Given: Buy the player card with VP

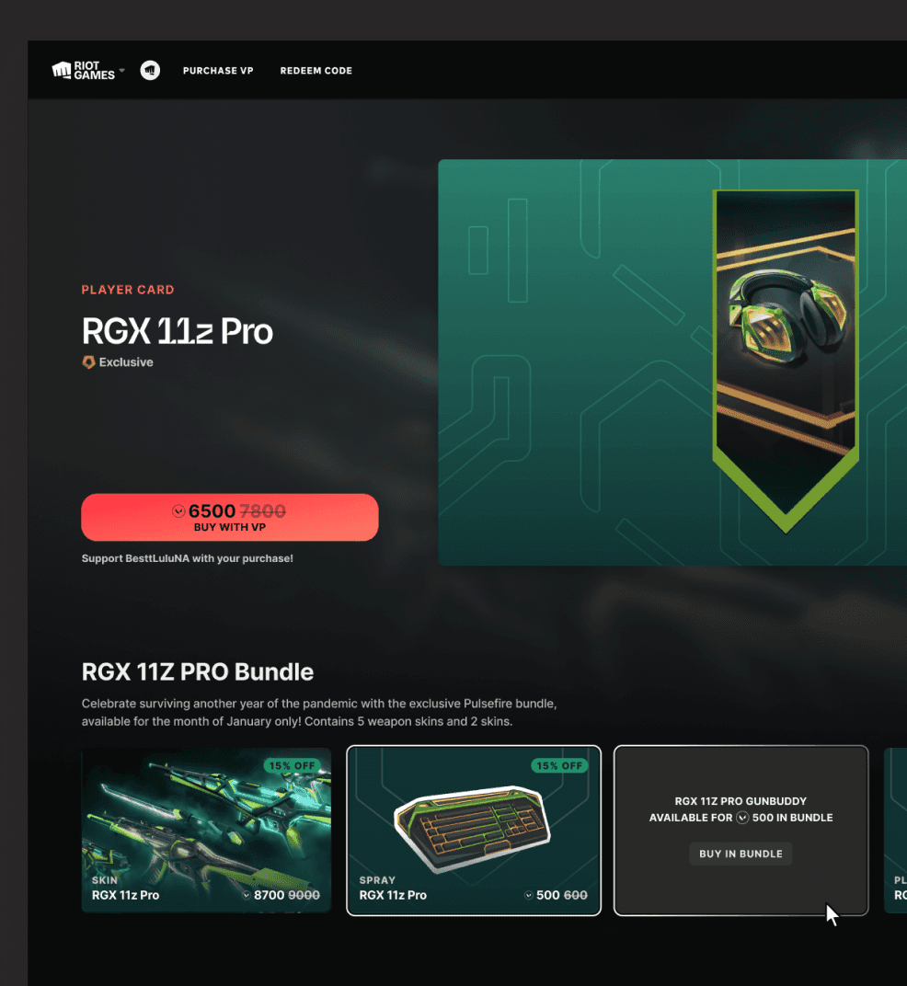Looking at the screenshot, I should (x=230, y=518).
